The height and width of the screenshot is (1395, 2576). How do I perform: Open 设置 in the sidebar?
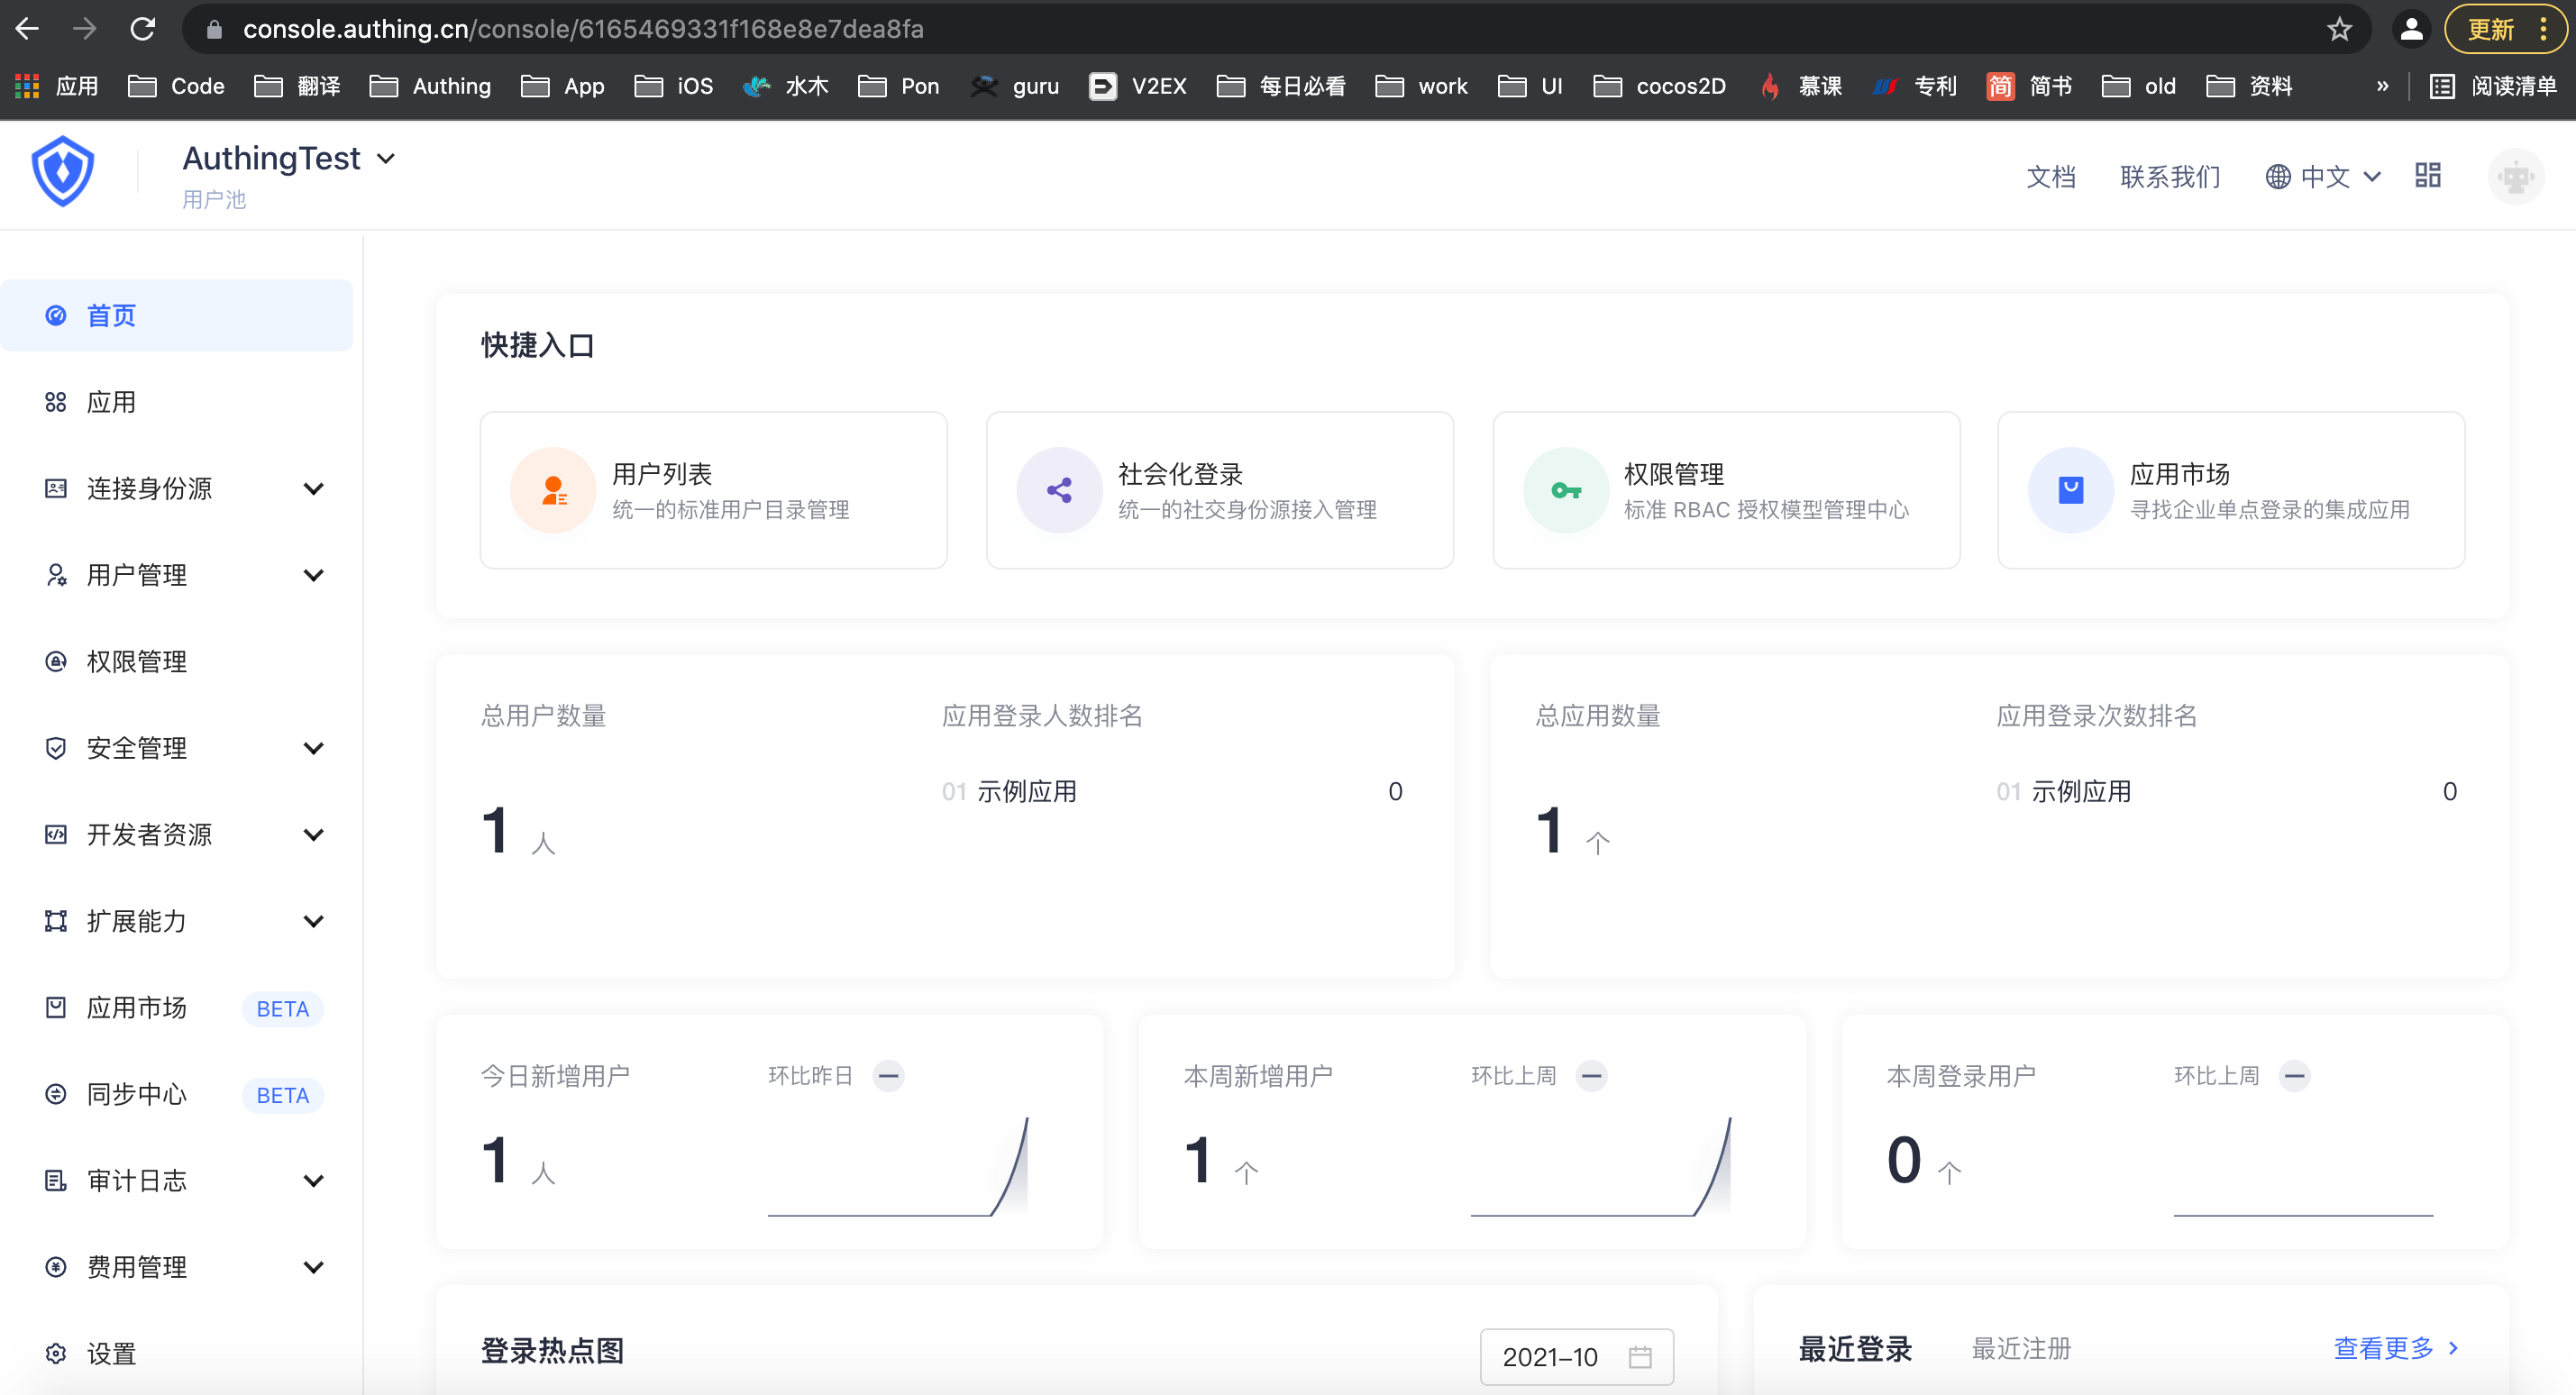click(x=177, y=1354)
